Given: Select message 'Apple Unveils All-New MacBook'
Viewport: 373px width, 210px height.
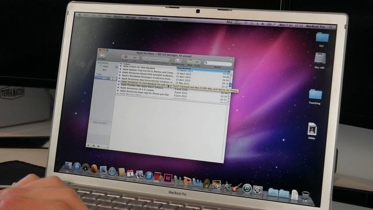Looking at the screenshot, I should [x=139, y=68].
